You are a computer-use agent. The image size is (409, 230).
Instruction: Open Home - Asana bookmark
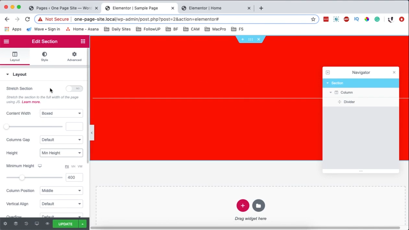[82, 29]
